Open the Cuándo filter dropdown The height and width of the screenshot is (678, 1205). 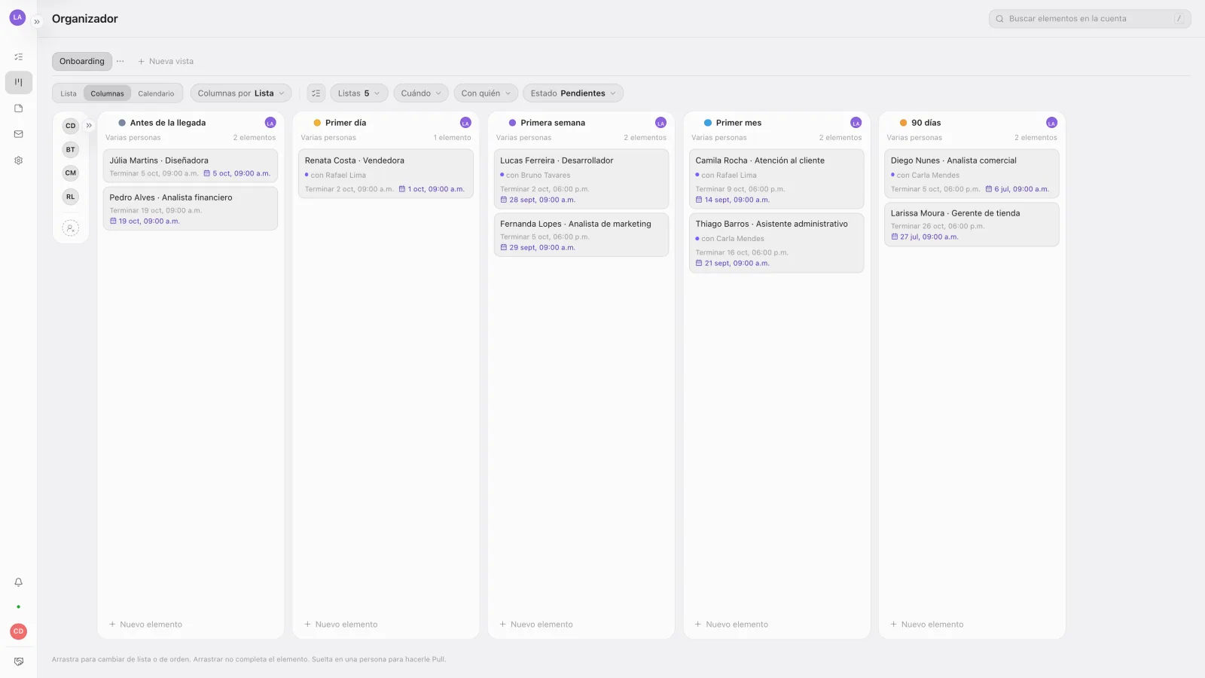pos(421,93)
